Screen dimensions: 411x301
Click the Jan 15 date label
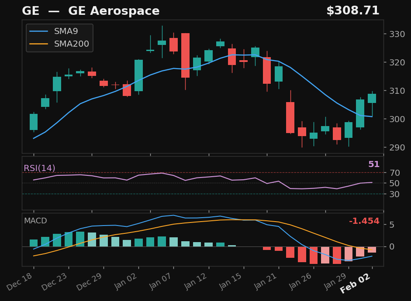[x=231, y=281]
